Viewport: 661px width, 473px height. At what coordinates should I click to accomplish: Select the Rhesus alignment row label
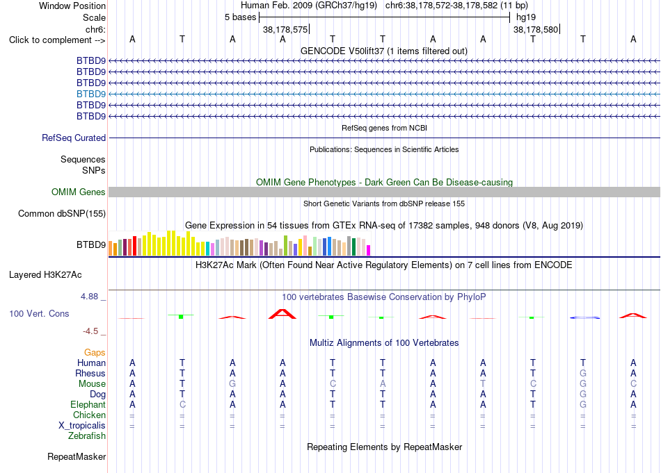click(x=90, y=373)
